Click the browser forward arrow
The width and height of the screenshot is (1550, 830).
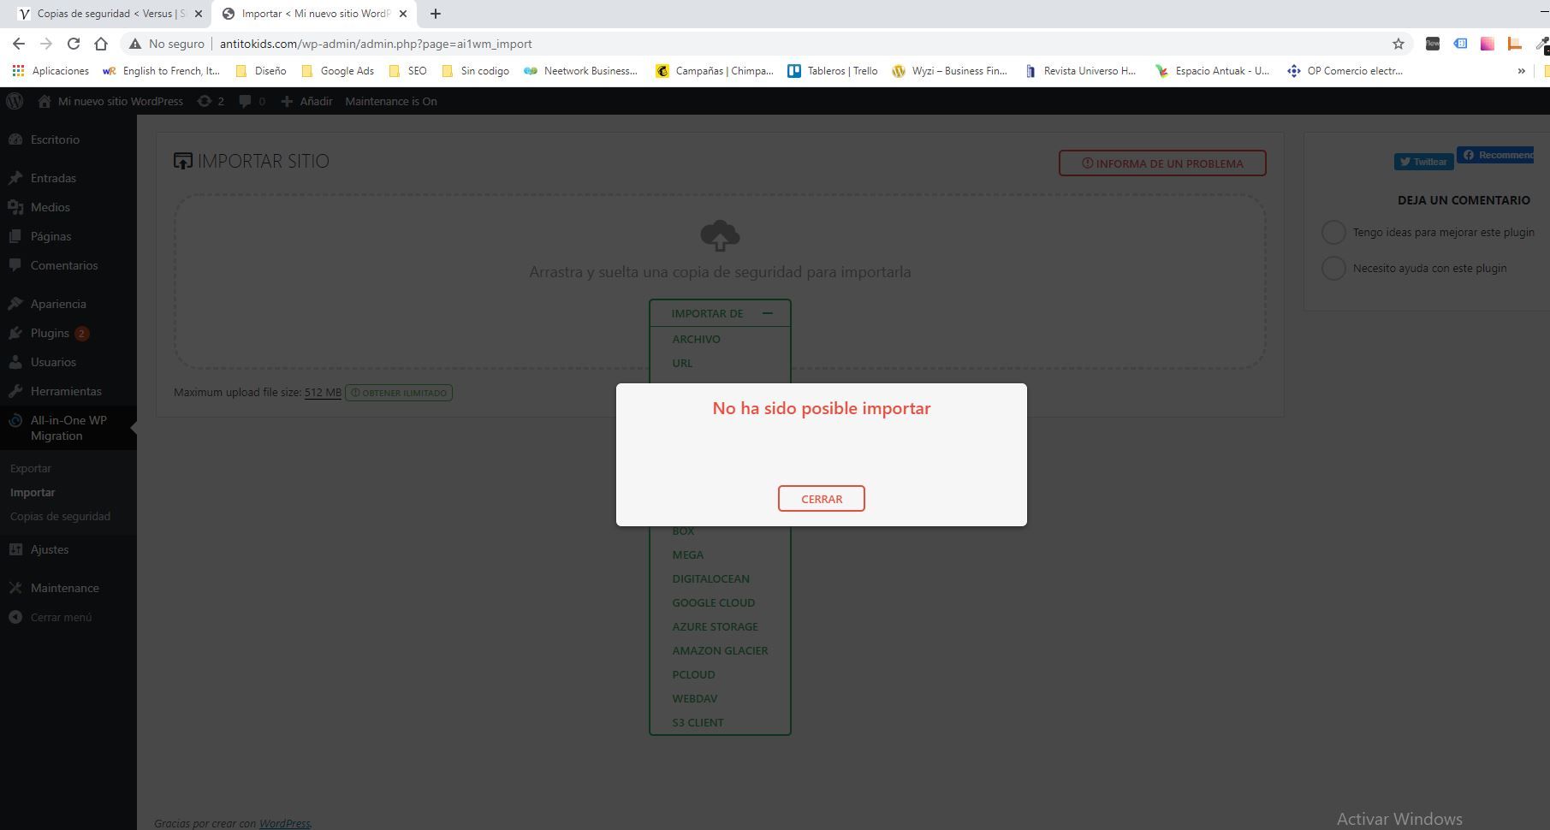click(46, 44)
